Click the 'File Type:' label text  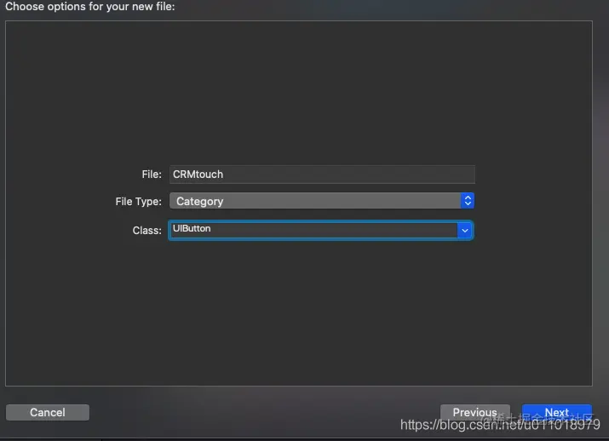[x=138, y=202]
